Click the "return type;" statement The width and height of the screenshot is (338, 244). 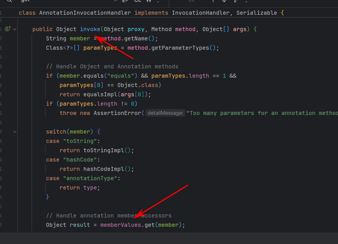[x=80, y=188]
